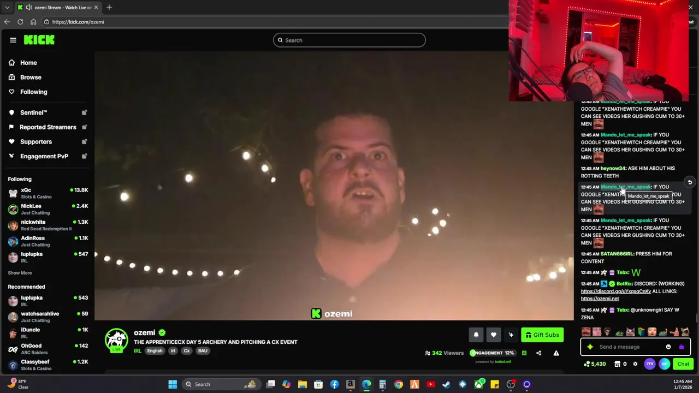This screenshot has height=393, width=699.
Task: Toggle the pin icon next to Reported Streamers
Action: point(84,127)
